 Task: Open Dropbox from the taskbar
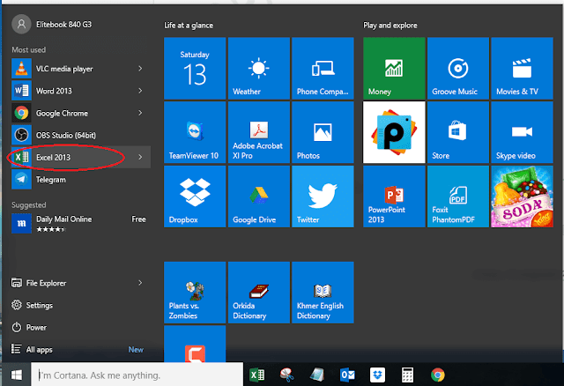click(377, 375)
